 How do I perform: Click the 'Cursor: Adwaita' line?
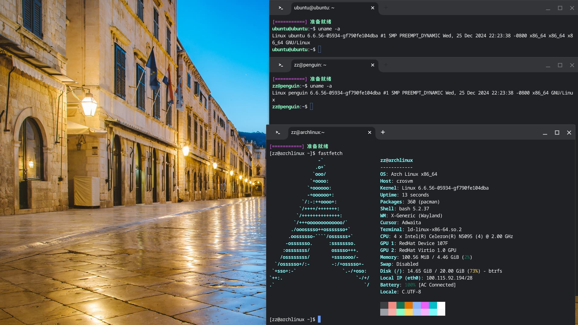click(400, 222)
